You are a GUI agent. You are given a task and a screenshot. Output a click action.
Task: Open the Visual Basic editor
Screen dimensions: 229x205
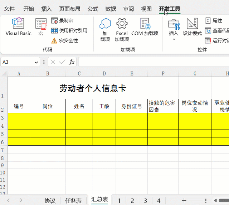pyautogui.click(x=18, y=26)
